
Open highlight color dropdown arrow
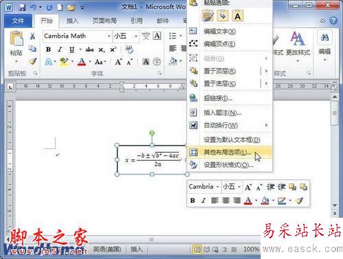pyautogui.click(x=73, y=62)
